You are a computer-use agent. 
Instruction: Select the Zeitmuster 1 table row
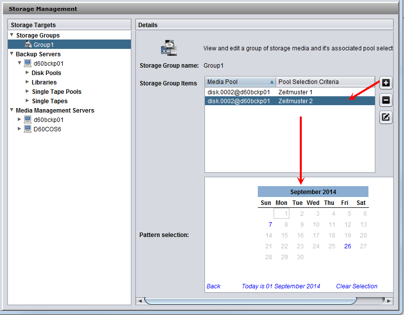coord(289,92)
